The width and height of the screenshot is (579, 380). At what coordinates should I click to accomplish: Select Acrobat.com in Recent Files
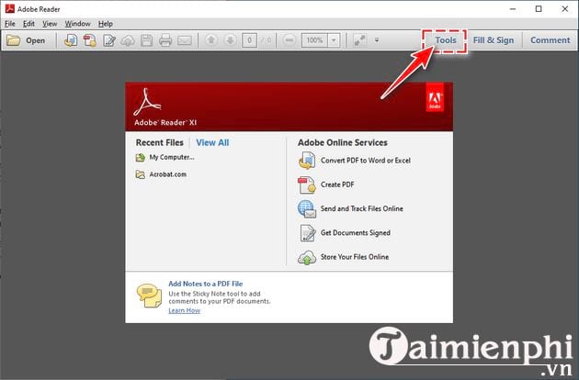pyautogui.click(x=167, y=174)
